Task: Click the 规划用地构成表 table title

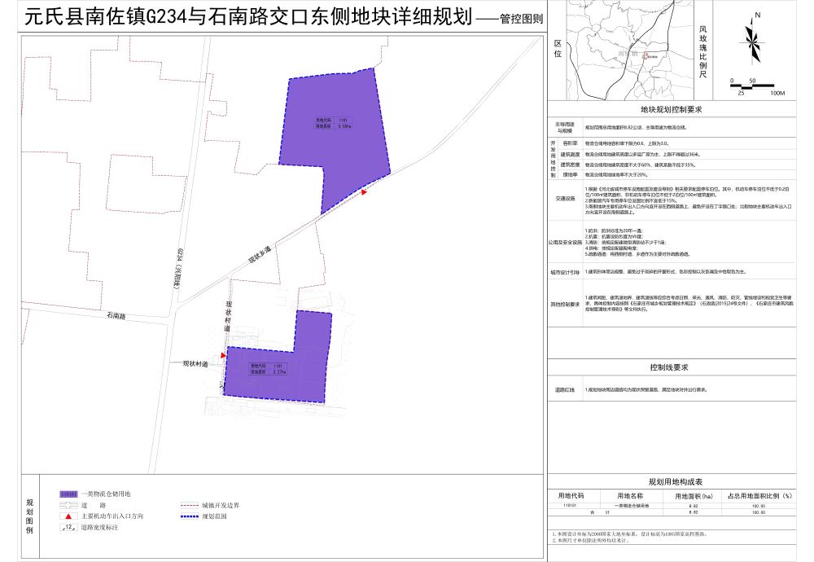Action: pyautogui.click(x=671, y=482)
